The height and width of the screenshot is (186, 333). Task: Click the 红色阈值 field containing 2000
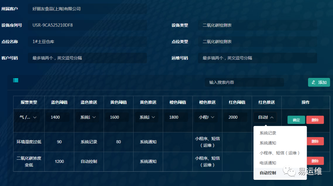[237, 117]
